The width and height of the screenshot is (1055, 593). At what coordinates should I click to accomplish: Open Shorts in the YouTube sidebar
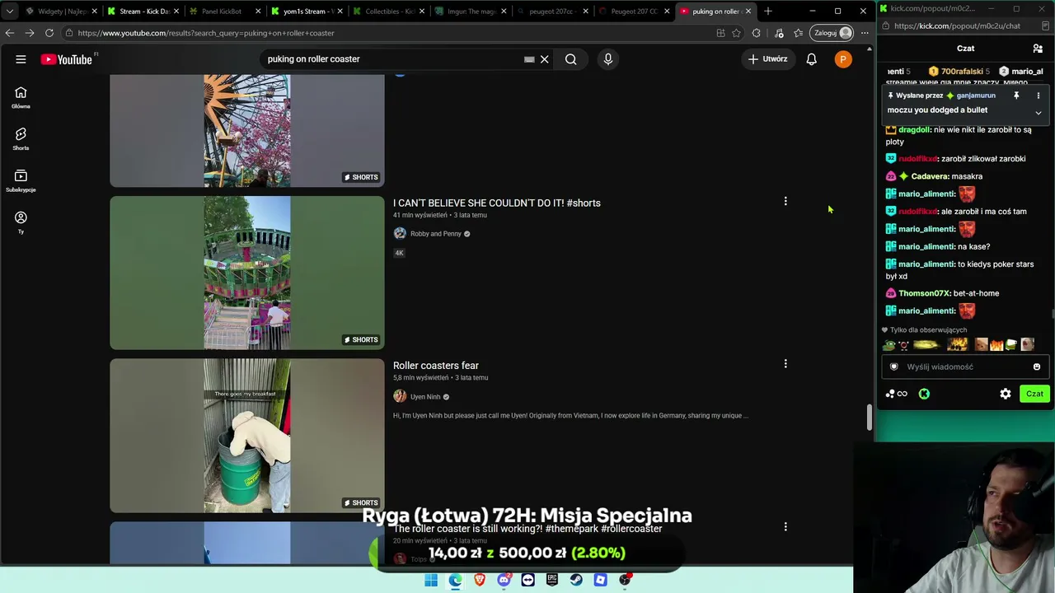(21, 139)
